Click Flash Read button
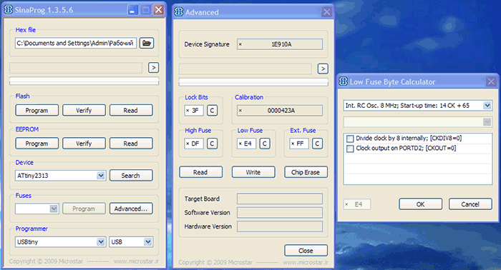501x270 pixels. point(131,110)
